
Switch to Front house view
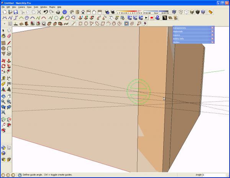pyautogui.click(x=83, y=12)
